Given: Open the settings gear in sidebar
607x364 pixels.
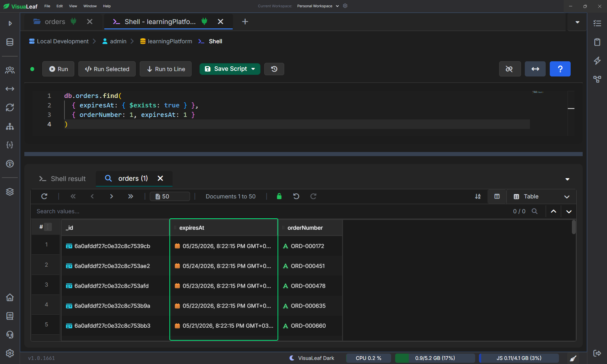Looking at the screenshot, I should (x=10, y=353).
